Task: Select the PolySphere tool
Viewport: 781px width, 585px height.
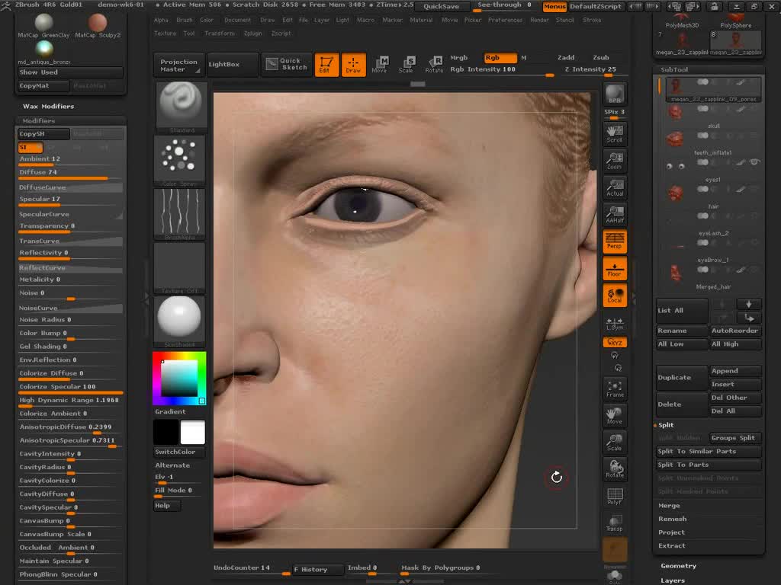Action: [736, 21]
